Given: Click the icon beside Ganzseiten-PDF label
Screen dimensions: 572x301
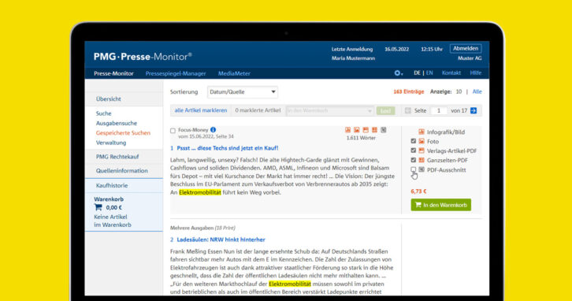Looking at the screenshot, I should (x=422, y=160).
